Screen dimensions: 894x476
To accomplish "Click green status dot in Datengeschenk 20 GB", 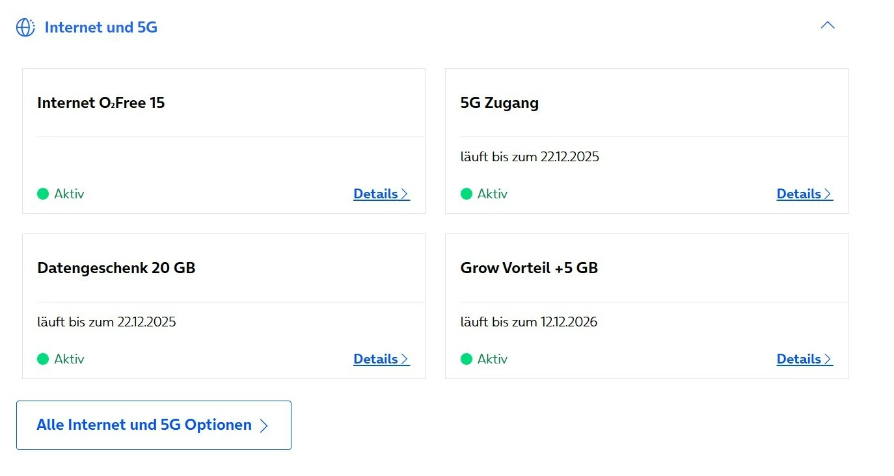I will (x=43, y=359).
